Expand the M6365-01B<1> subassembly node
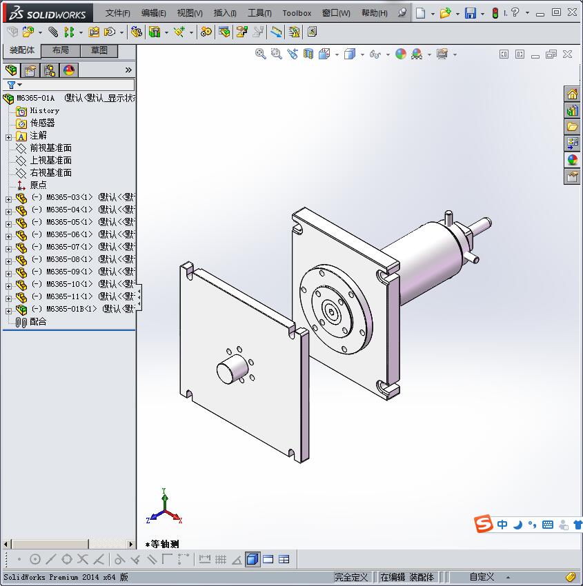 click(8, 311)
